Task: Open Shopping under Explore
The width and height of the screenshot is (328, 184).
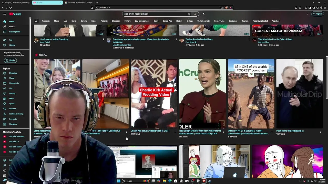Action: (x=15, y=73)
